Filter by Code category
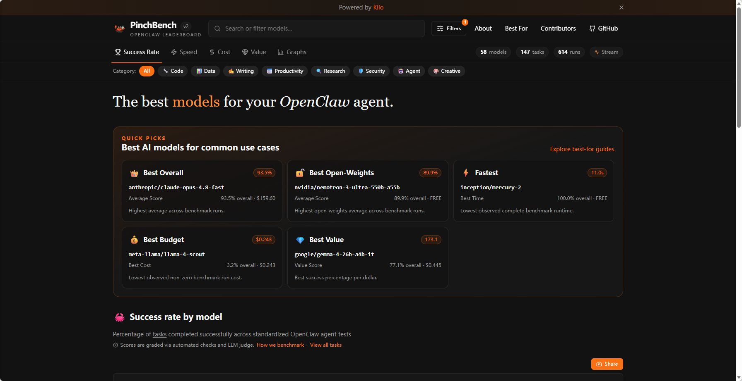Viewport: 742px width, 381px height. tap(173, 71)
